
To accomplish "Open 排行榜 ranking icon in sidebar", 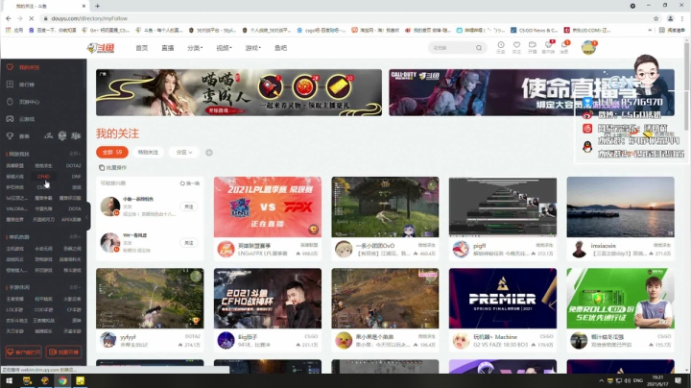I will 10,85.
